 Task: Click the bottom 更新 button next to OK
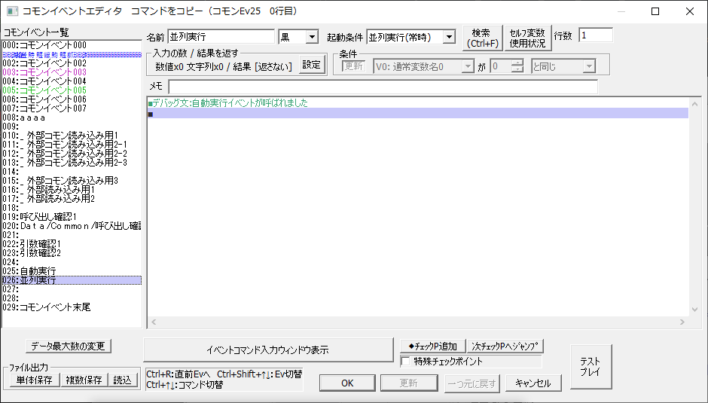[409, 383]
